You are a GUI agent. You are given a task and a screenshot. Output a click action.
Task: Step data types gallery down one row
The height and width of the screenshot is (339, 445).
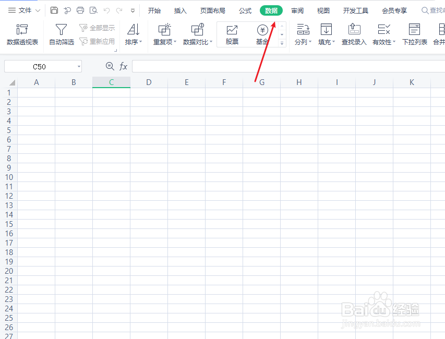click(x=282, y=34)
